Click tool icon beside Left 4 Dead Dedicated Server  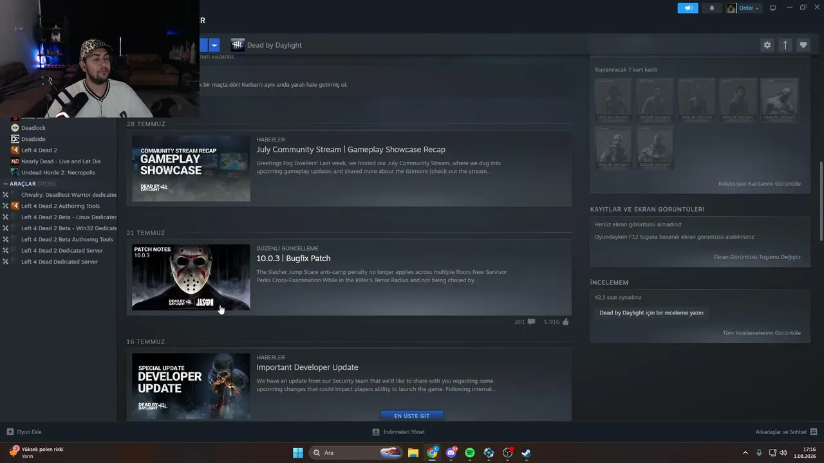click(6, 262)
